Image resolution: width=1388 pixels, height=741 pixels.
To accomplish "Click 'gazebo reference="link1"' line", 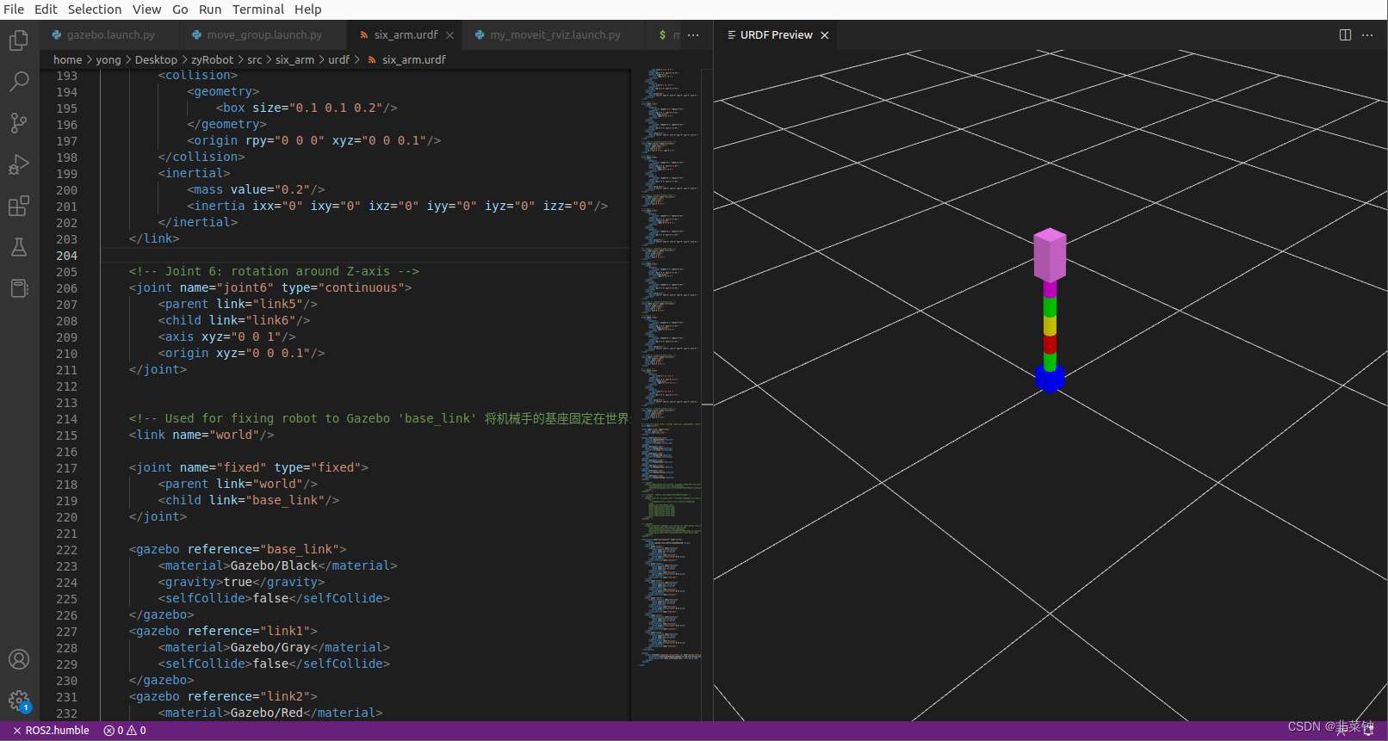I will click(223, 632).
